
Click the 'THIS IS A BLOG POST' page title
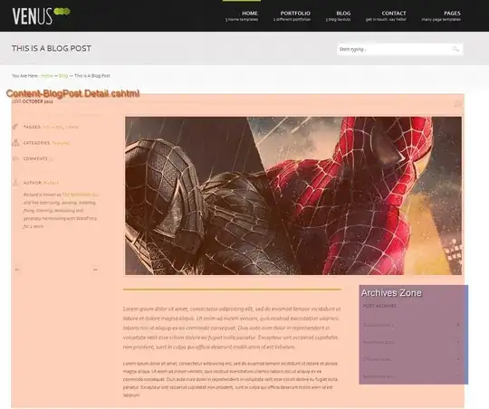pyautogui.click(x=52, y=48)
